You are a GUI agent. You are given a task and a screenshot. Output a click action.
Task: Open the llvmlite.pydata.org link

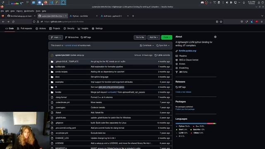coord(188,51)
